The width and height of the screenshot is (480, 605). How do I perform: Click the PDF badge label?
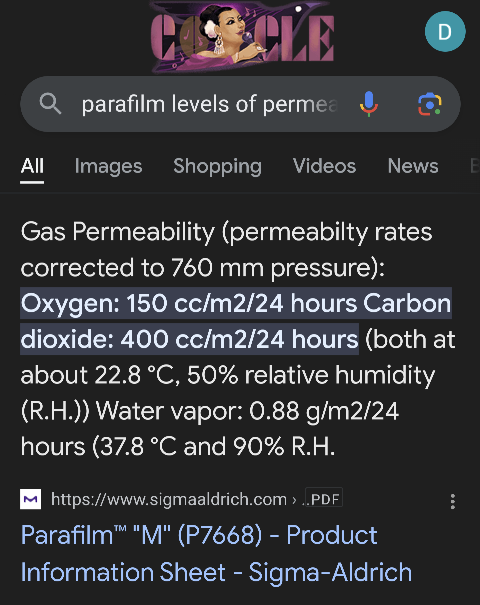click(324, 498)
